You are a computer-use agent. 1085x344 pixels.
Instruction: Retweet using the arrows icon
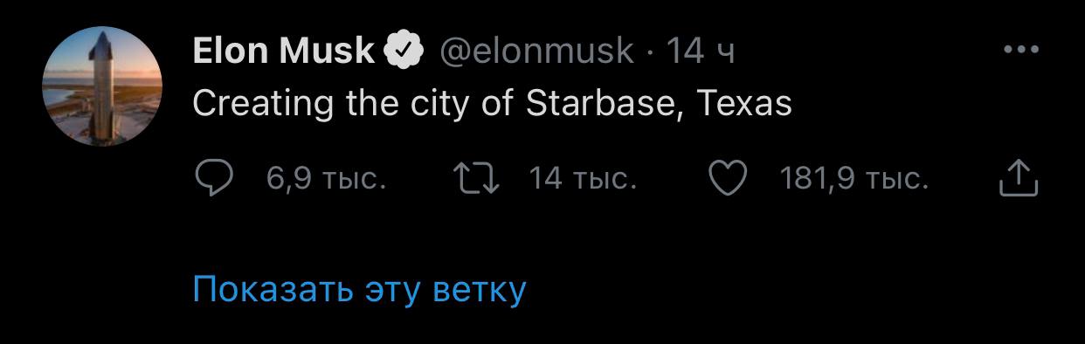coord(478,179)
